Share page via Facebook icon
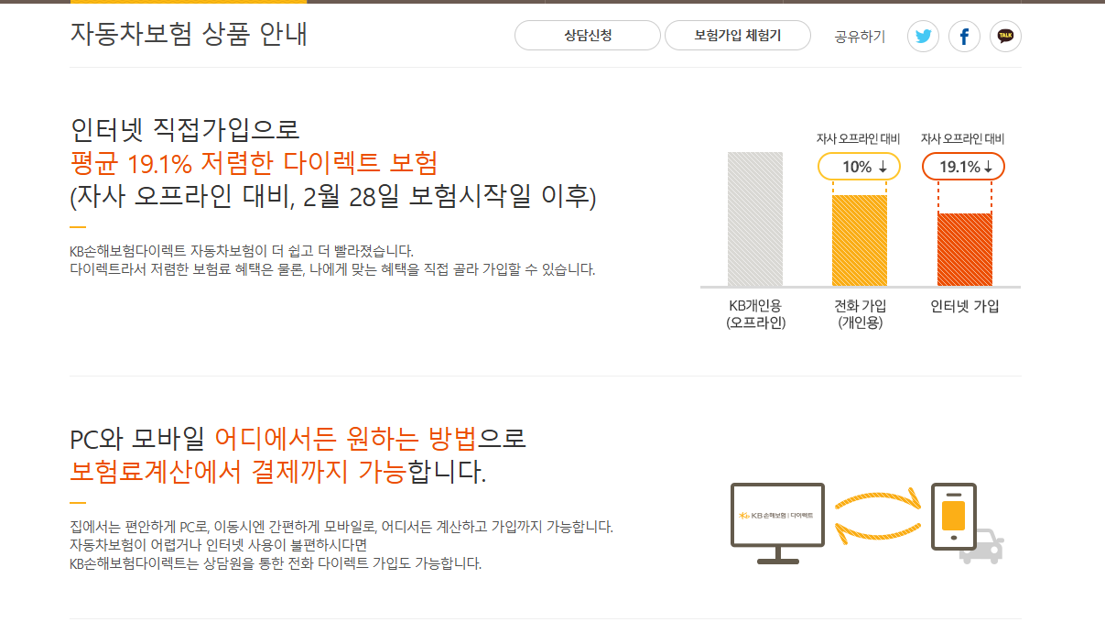Image resolution: width=1105 pixels, height=644 pixels. [x=964, y=37]
